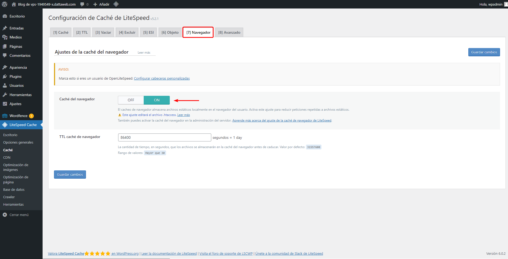508x259 pixels.
Task: Click Herramientas wrench icon in sidebar
Action: (5, 95)
